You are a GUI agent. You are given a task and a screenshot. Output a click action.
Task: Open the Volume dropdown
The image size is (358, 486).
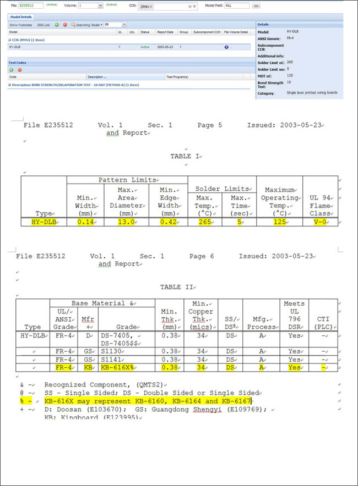pos(100,5)
